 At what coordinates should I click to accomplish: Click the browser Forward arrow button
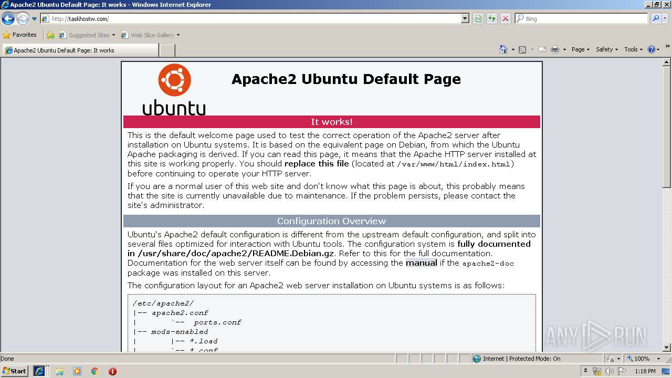point(23,19)
